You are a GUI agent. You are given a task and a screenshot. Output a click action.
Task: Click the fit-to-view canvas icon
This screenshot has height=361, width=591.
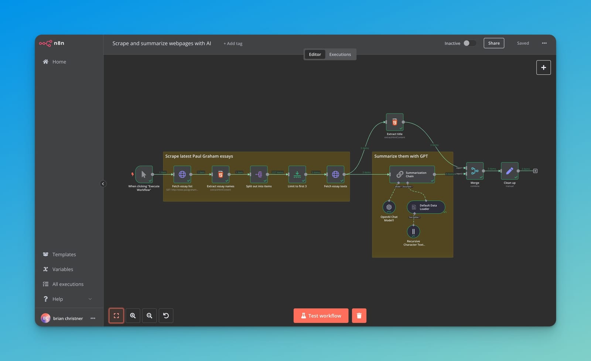click(116, 316)
